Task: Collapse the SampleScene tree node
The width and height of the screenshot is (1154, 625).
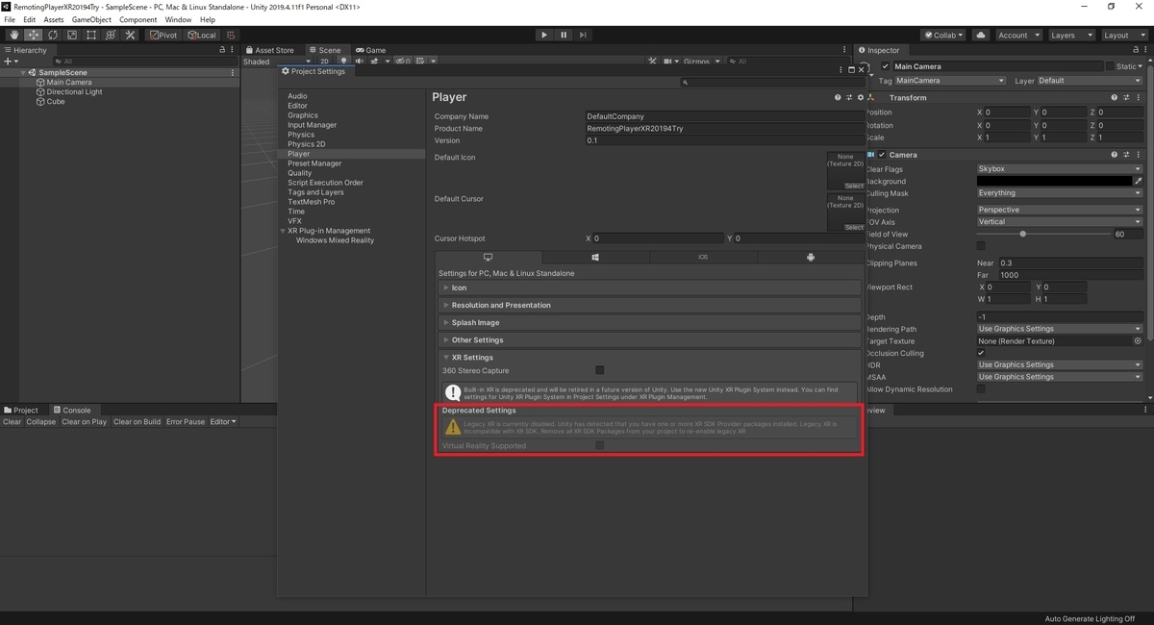Action: (23, 73)
